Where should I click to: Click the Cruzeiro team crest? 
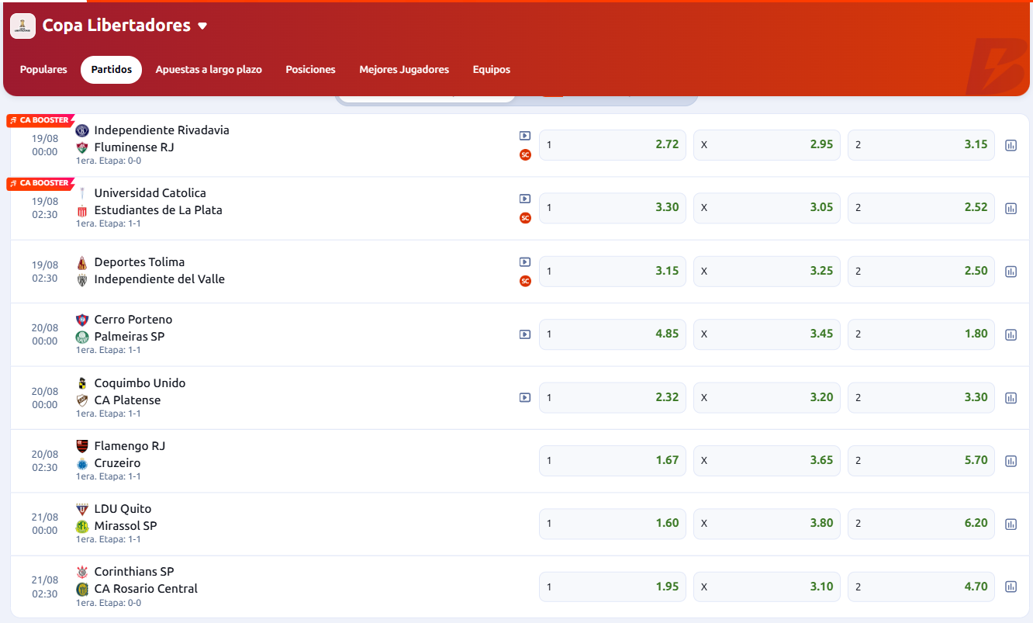pos(82,463)
